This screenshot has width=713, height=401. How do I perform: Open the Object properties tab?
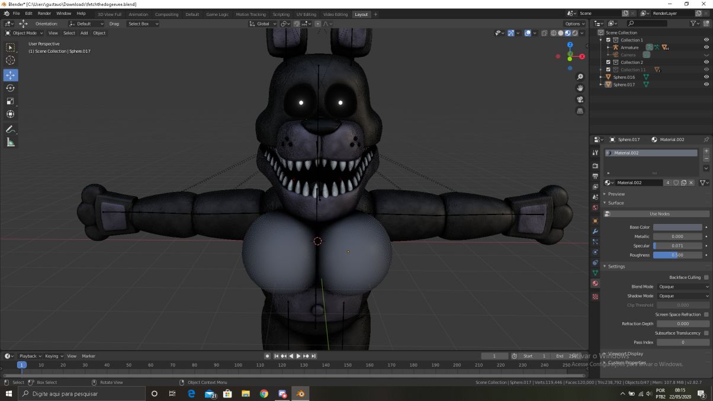coord(595,221)
